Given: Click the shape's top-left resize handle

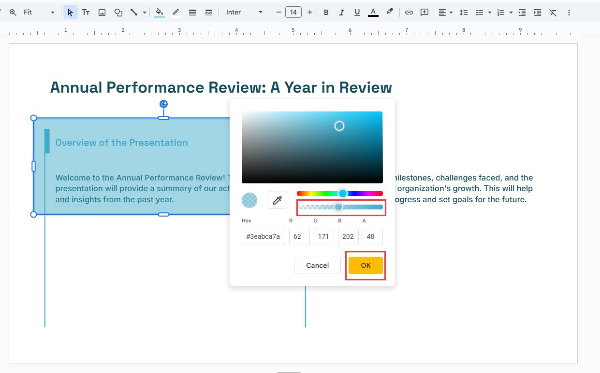Looking at the screenshot, I should pyautogui.click(x=33, y=118).
